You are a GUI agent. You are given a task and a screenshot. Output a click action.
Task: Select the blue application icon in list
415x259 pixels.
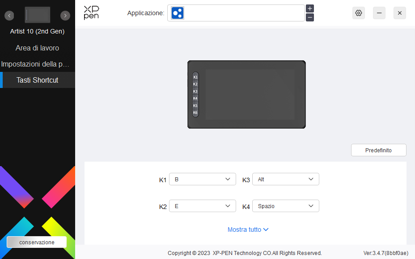coord(178,13)
